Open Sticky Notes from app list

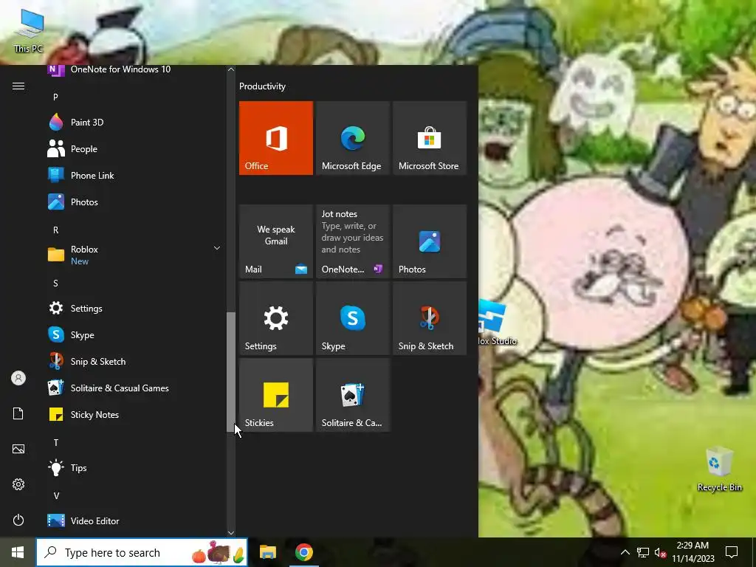[x=134, y=414]
